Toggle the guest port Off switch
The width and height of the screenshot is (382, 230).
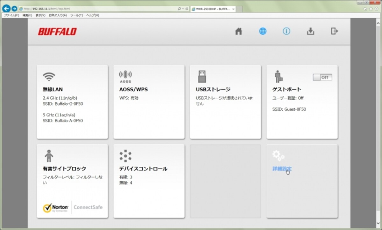(322, 77)
